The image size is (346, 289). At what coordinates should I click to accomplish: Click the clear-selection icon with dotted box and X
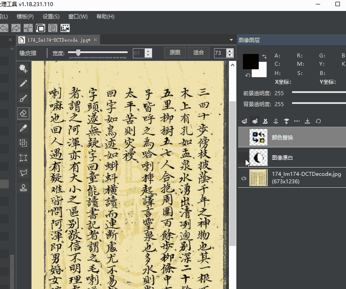click(65, 28)
